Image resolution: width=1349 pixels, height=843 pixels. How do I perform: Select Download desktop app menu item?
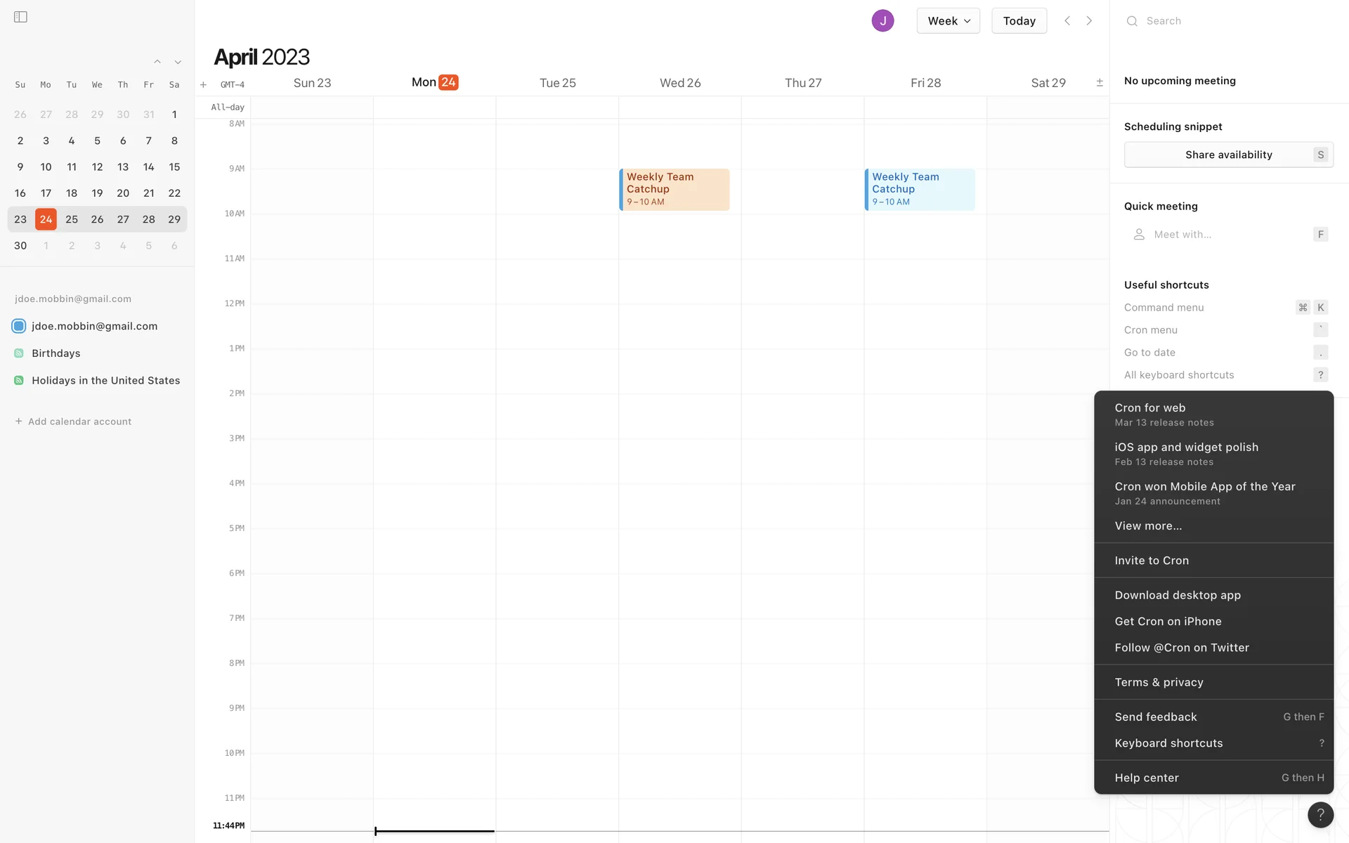(x=1178, y=595)
